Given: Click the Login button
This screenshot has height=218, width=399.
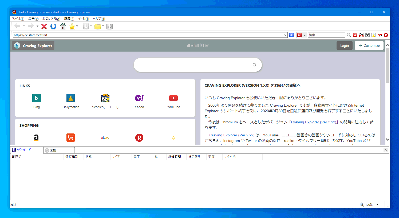Looking at the screenshot, I should 344,45.
